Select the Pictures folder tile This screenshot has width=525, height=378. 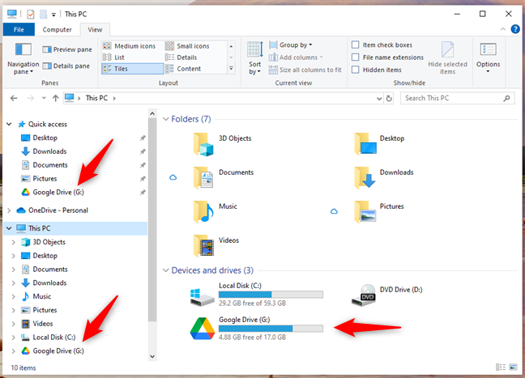[379, 212]
